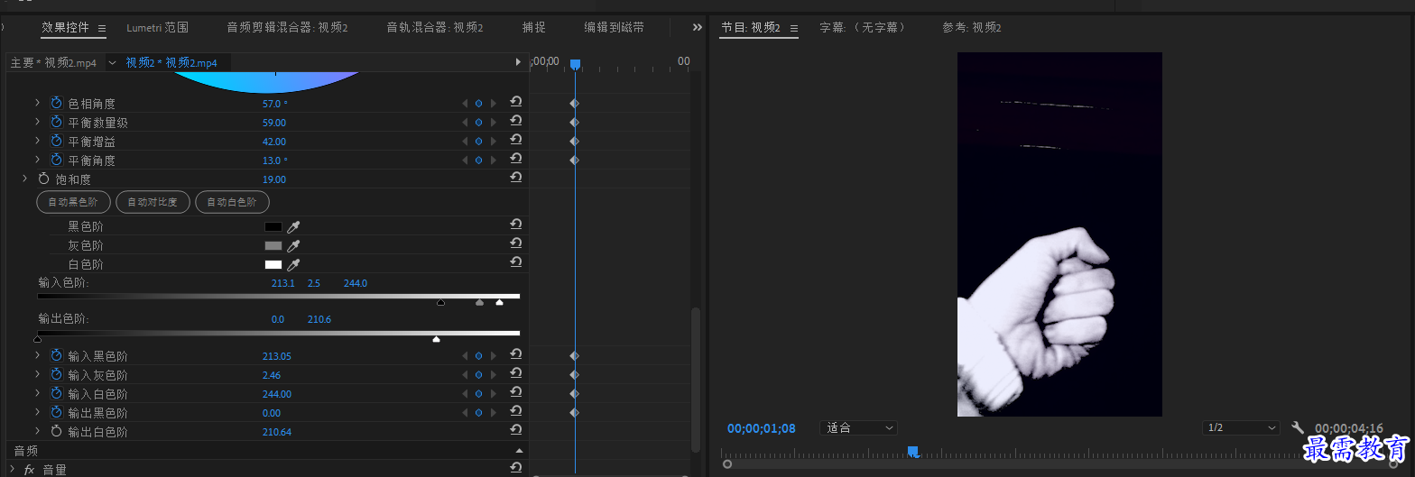Open 效果控件 panel menu
Viewport: 1415px width, 477px height.
[x=102, y=28]
